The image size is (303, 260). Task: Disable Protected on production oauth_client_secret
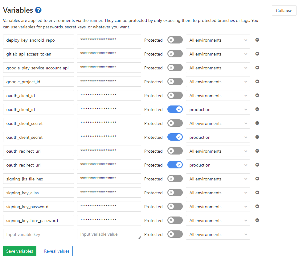coord(175,137)
